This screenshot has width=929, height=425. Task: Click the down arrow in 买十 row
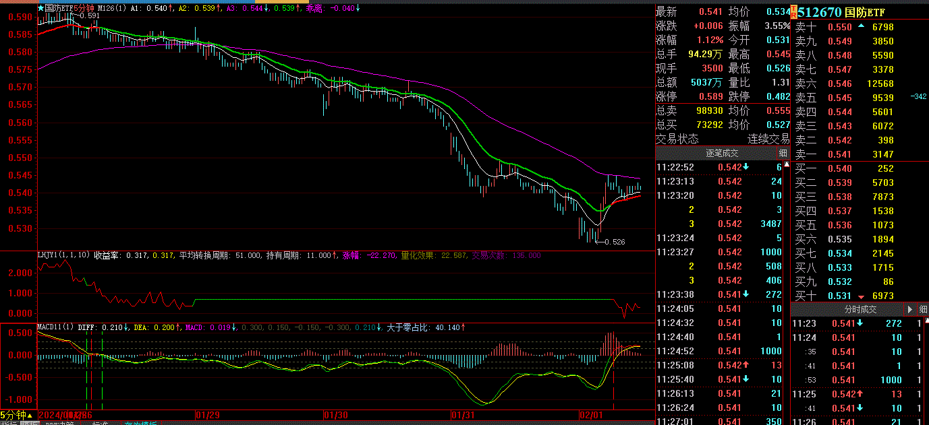[x=860, y=296]
